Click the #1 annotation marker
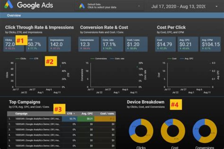The image size is (224, 149). [x=20, y=41]
